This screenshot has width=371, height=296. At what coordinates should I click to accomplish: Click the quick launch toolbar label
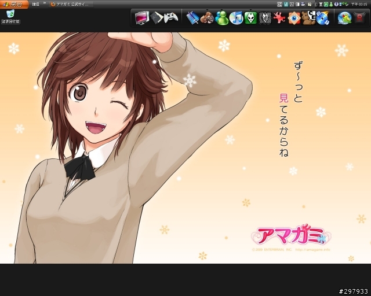tap(35, 4)
